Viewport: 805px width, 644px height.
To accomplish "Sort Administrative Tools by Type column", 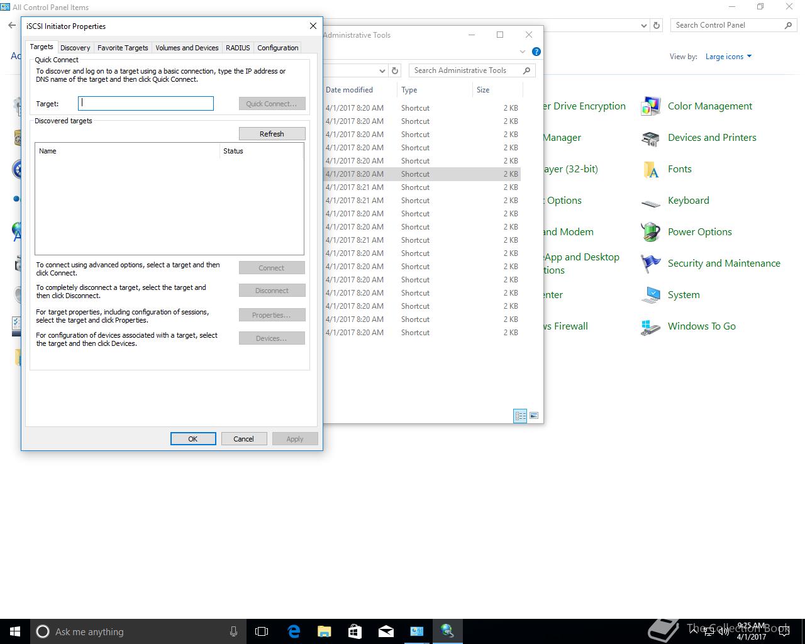I will pyautogui.click(x=435, y=90).
